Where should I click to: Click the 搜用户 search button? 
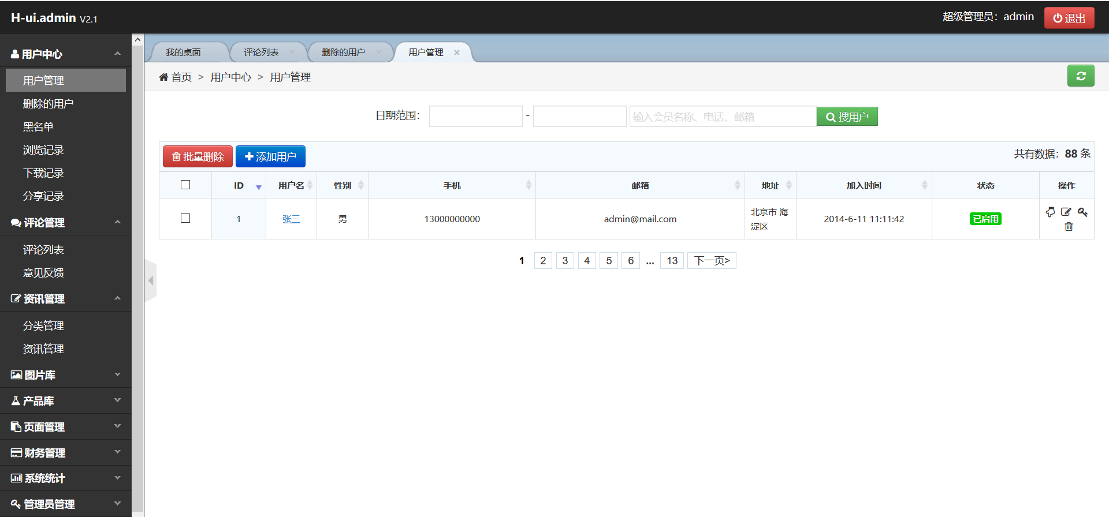click(847, 117)
